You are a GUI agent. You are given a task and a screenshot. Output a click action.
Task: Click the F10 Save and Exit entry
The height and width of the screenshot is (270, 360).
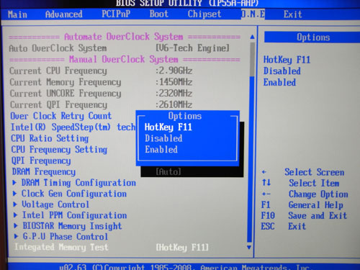[x=304, y=215]
